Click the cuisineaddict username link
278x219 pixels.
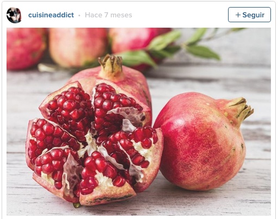tap(51, 15)
